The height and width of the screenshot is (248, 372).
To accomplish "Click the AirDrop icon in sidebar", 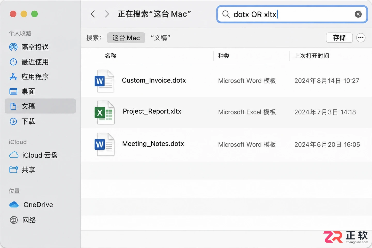I will [x=13, y=47].
